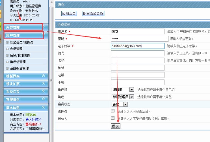Click the icon beside 角色/权限管理
The image size is (210, 142).
click(x=8, y=55)
